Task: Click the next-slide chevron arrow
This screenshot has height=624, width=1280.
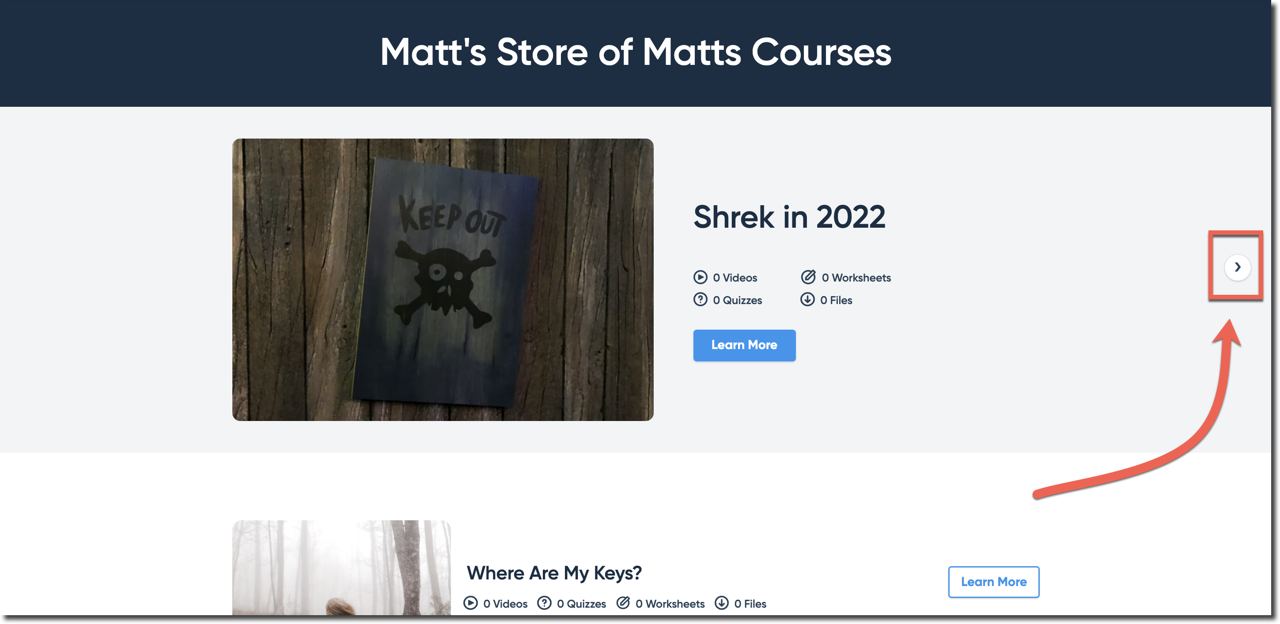Action: (x=1237, y=267)
